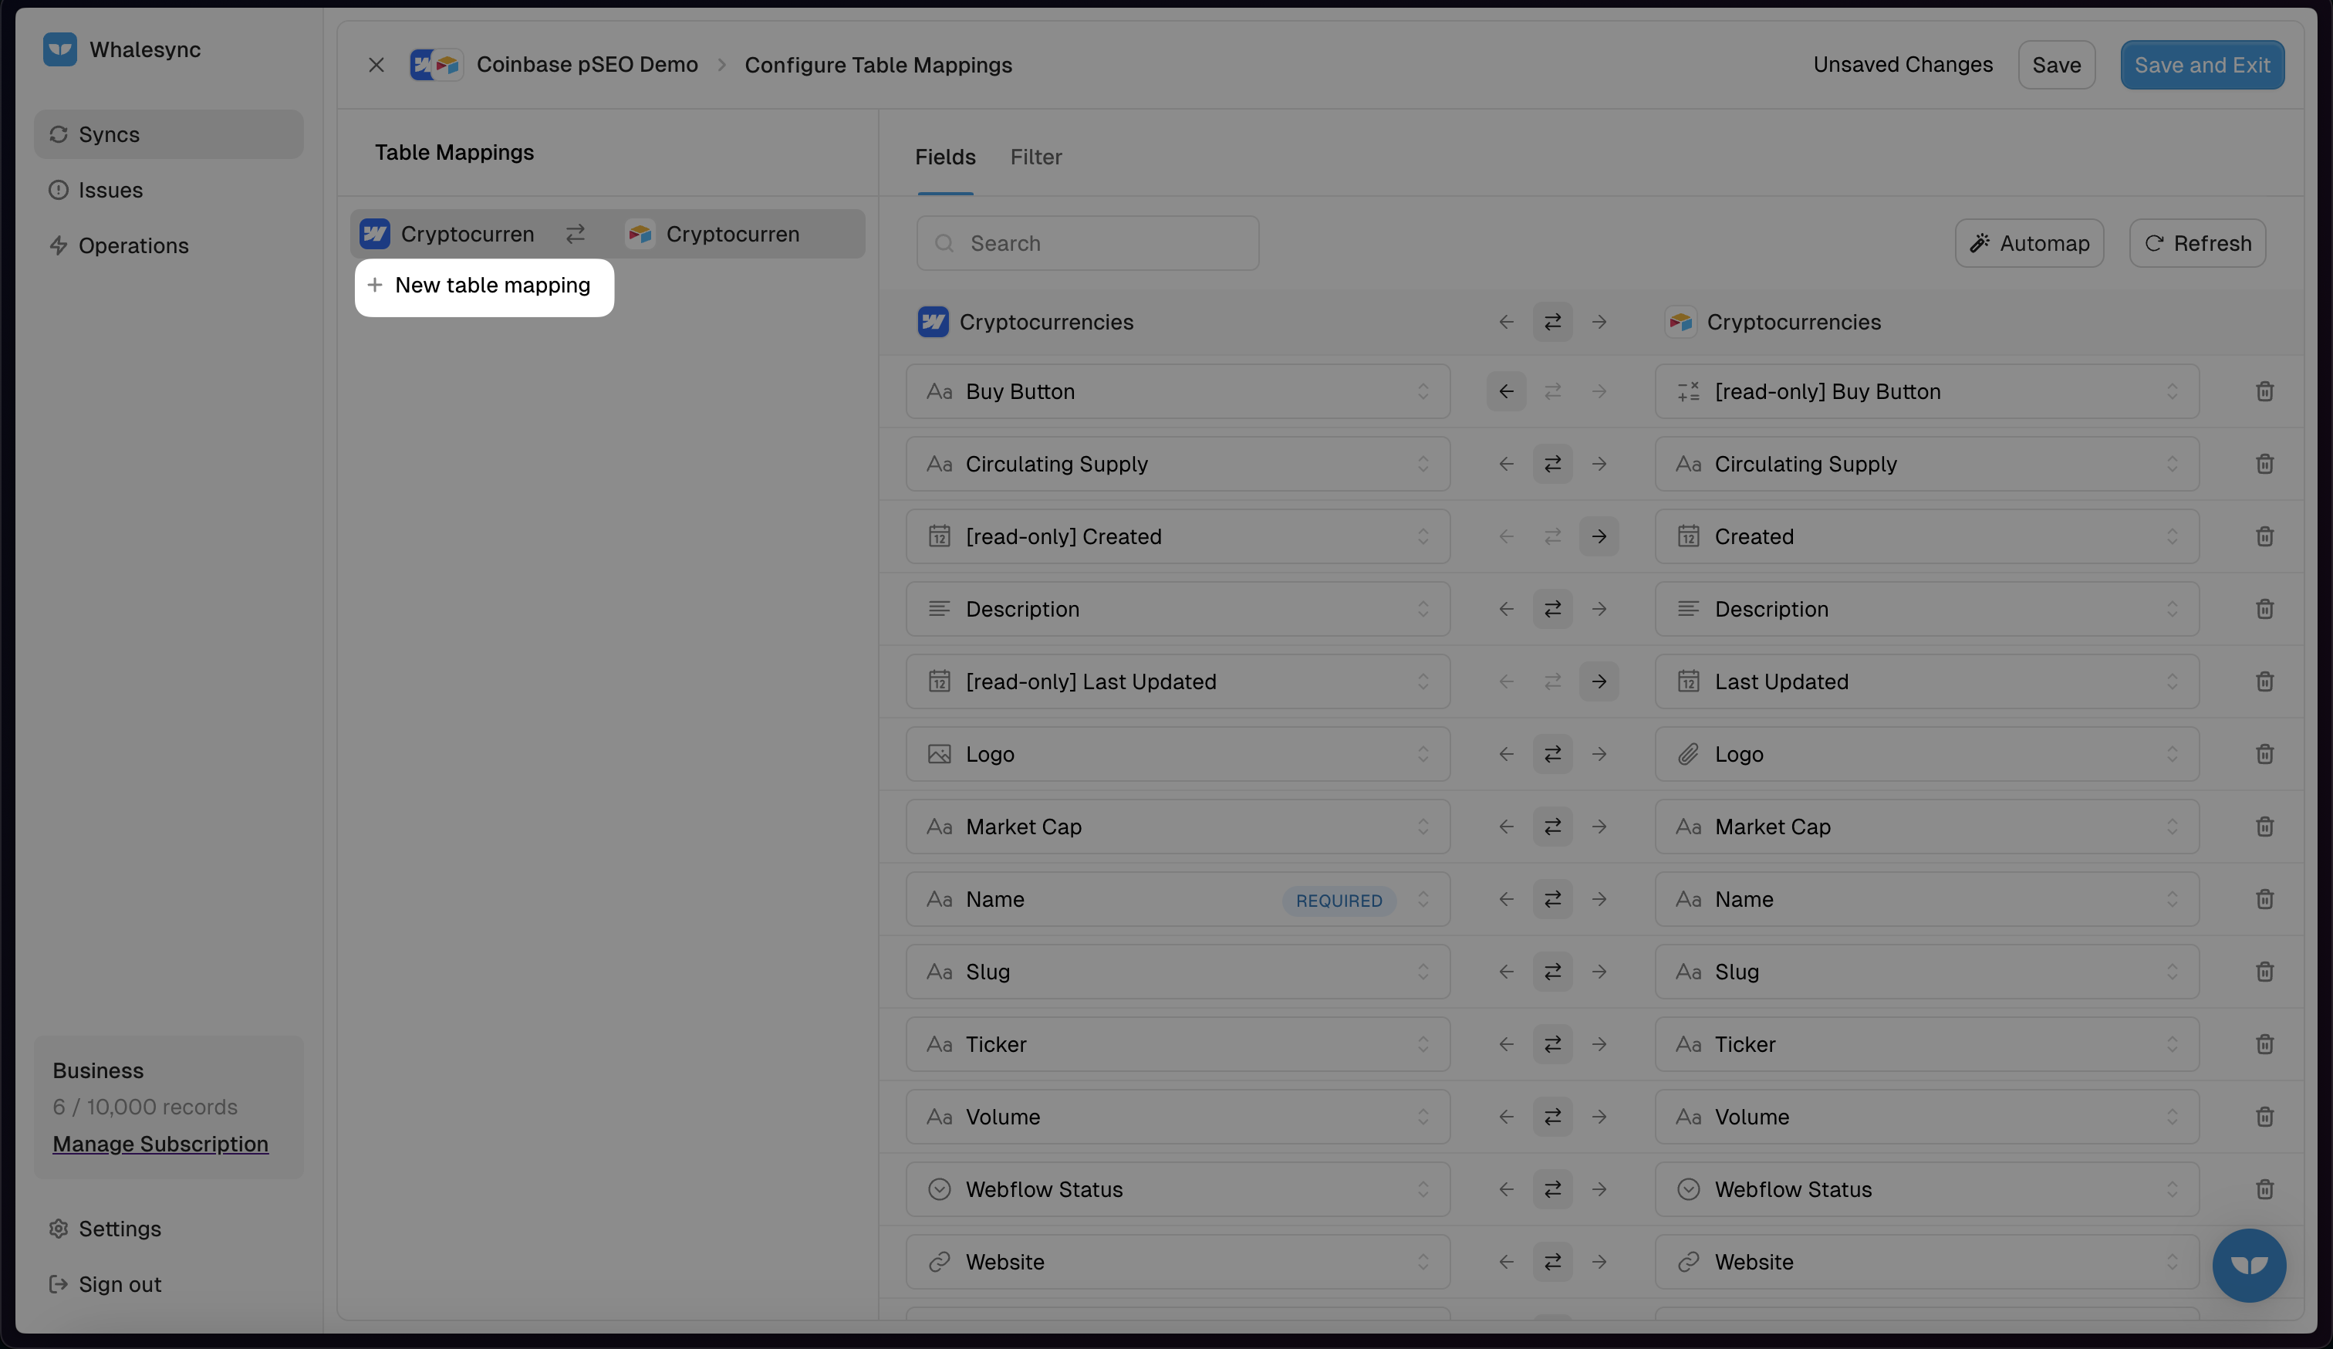This screenshot has height=1349, width=2333.
Task: Click the Automap button
Action: [2028, 244]
